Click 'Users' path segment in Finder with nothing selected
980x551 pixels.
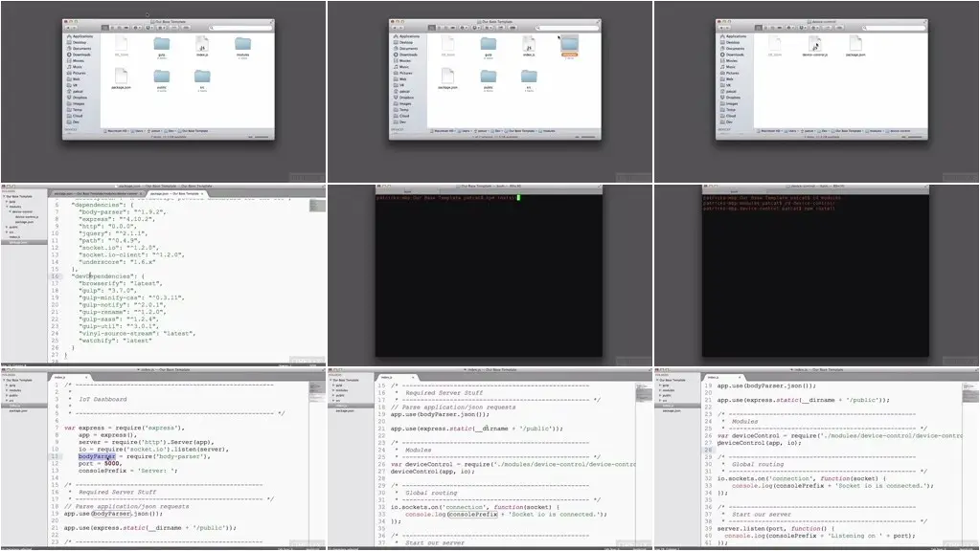[138, 131]
